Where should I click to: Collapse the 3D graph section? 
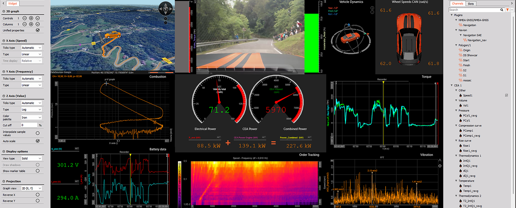[x=3, y=11]
